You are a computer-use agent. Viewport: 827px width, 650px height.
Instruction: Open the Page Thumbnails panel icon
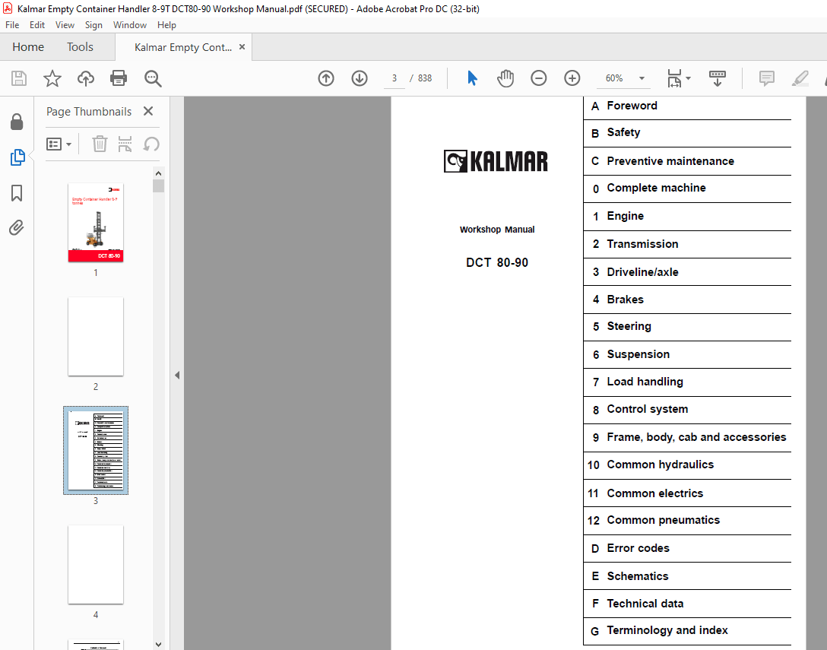point(17,157)
